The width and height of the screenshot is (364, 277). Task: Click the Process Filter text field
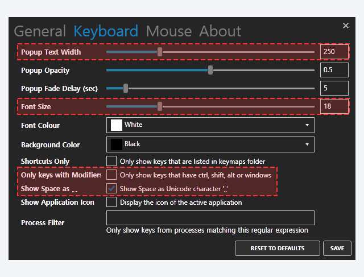[x=210, y=218]
